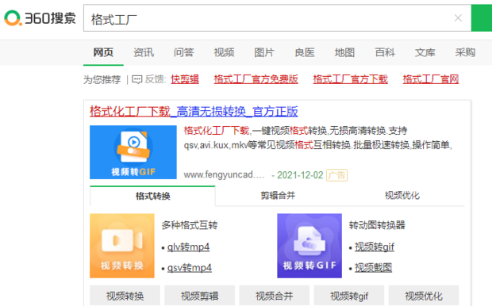Open the 图片 tab
The height and width of the screenshot is (306, 492).
tap(264, 52)
